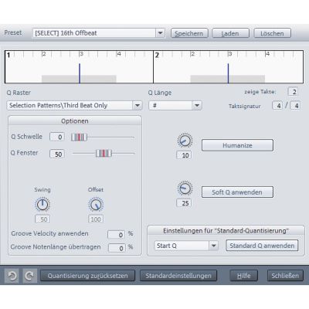Image resolution: width=309 pixels, height=309 pixels.
Task: Open the Preset dropdown arrow
Action: pos(160,33)
